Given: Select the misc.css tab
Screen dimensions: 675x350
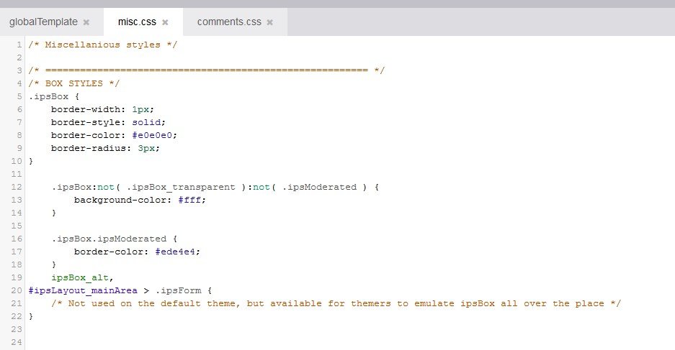Looking at the screenshot, I should 138,22.
